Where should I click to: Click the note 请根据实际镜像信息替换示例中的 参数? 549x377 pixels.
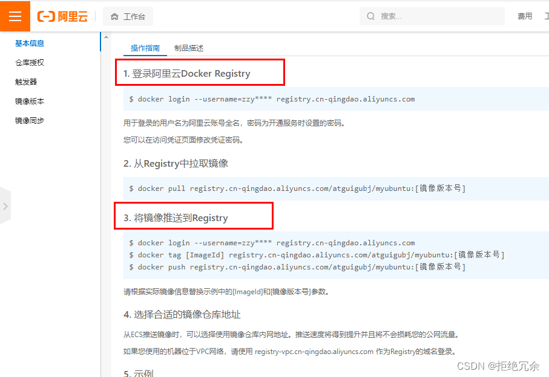point(226,292)
